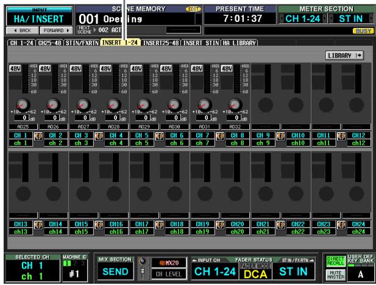Viewport: 376px width, 285px height.
Task: Open the STIN/FXRTN tab
Action: (82, 43)
